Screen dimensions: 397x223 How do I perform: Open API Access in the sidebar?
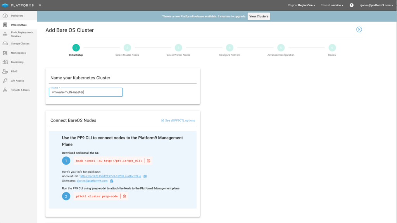(x=19, y=81)
